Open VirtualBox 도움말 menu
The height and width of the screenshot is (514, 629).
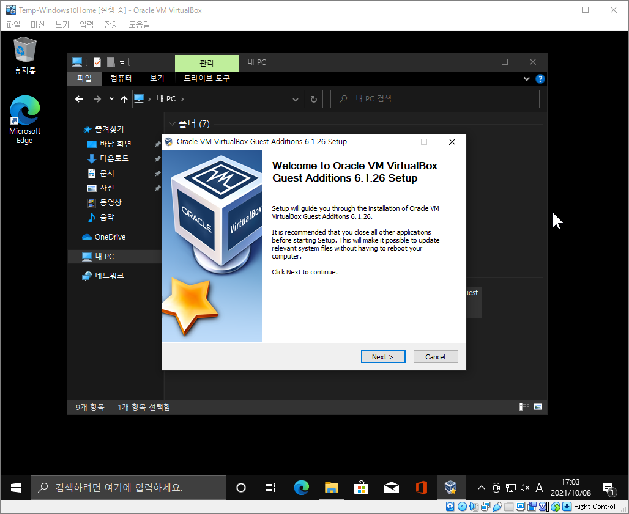pyautogui.click(x=139, y=24)
